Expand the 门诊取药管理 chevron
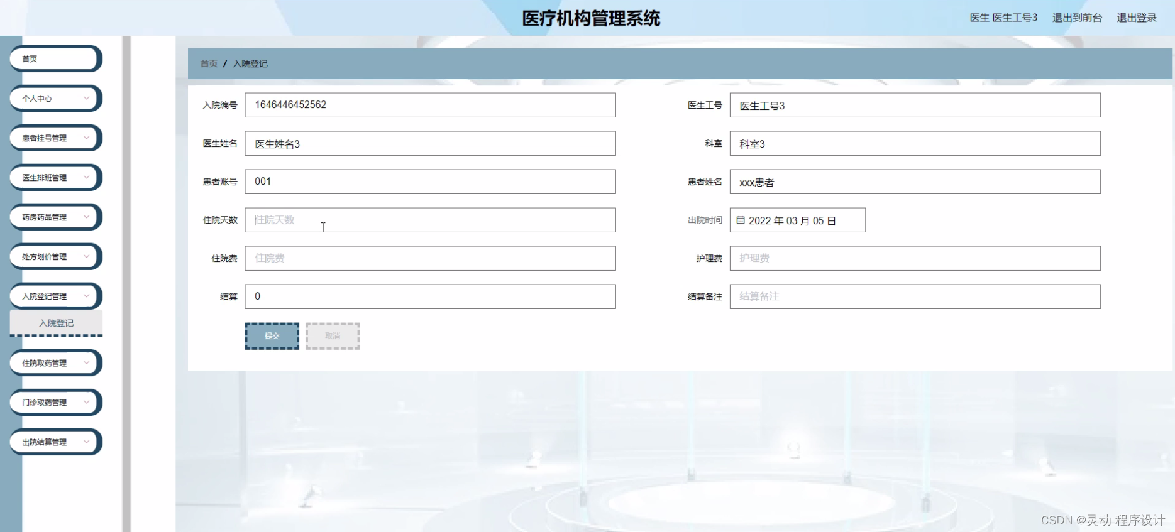1175x532 pixels. (x=86, y=402)
